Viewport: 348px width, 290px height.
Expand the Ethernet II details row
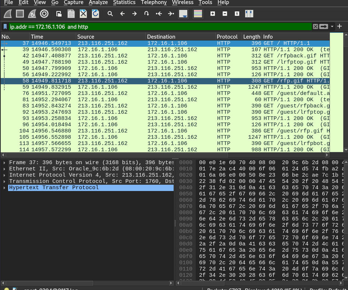(4, 169)
